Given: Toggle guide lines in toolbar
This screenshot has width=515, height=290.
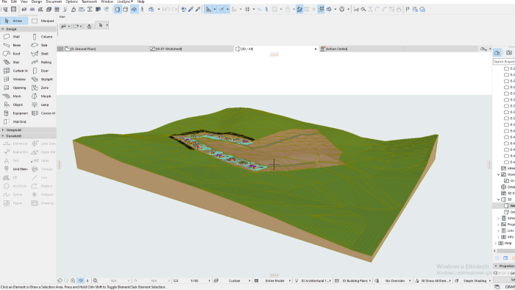Looking at the screenshot, I should click(208, 9).
